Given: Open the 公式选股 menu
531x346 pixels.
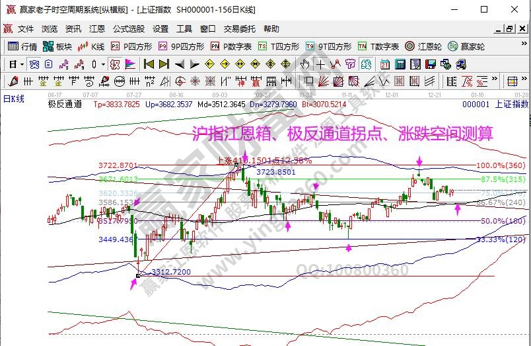Looking at the screenshot, I should point(129,29).
